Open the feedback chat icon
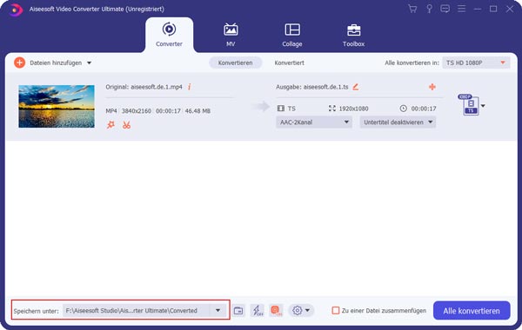Image resolution: width=522 pixels, height=330 pixels. coord(445,9)
